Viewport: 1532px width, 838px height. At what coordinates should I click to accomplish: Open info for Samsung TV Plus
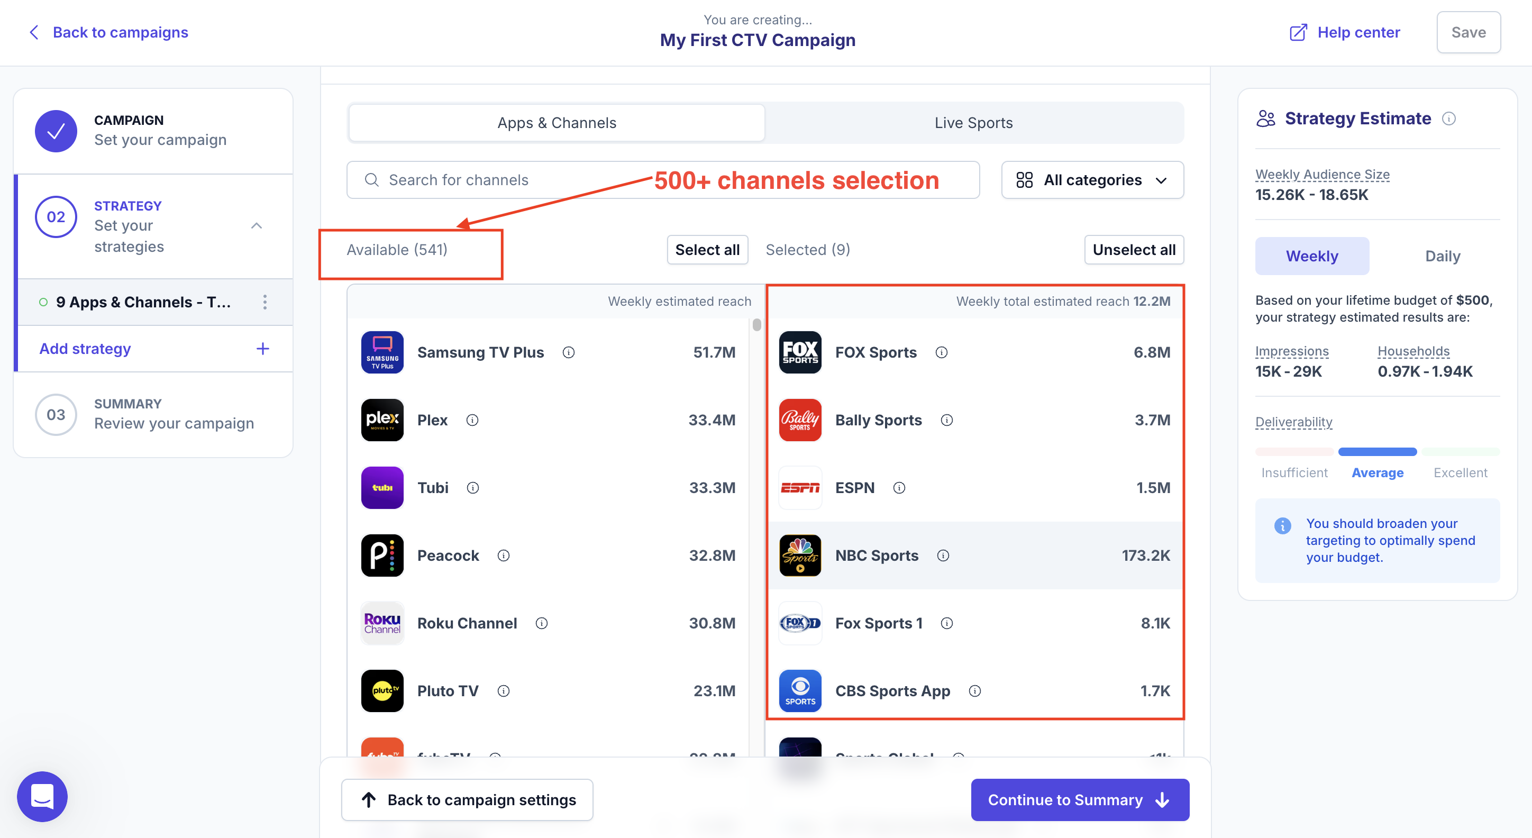569,353
